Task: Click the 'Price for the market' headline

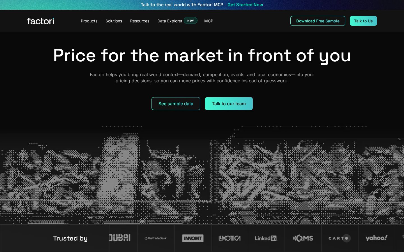Action: (202, 55)
